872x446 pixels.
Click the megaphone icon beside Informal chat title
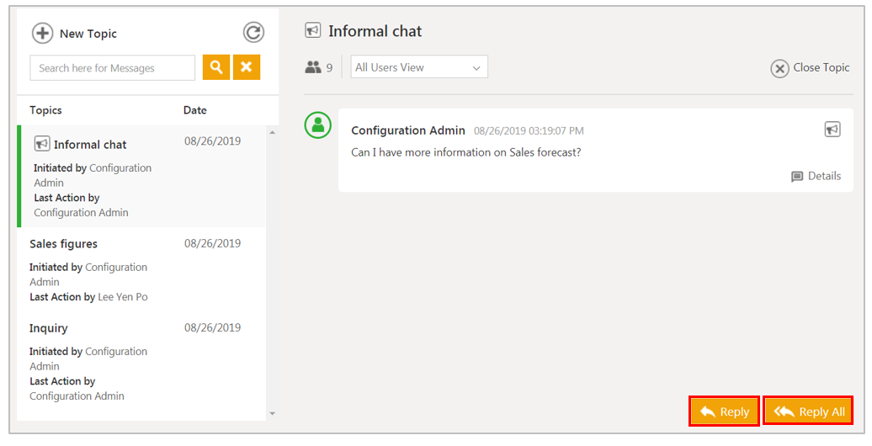click(313, 31)
